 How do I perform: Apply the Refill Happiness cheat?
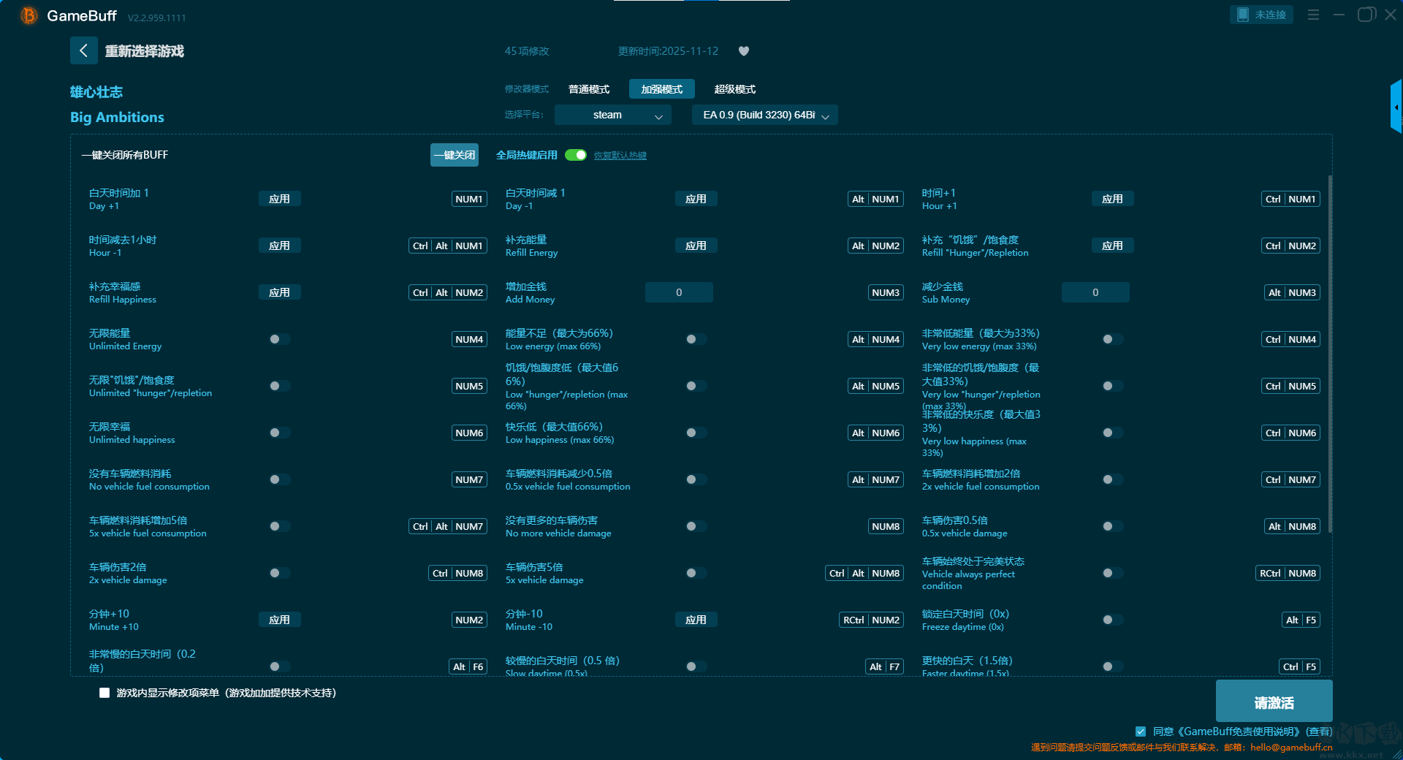pos(279,292)
